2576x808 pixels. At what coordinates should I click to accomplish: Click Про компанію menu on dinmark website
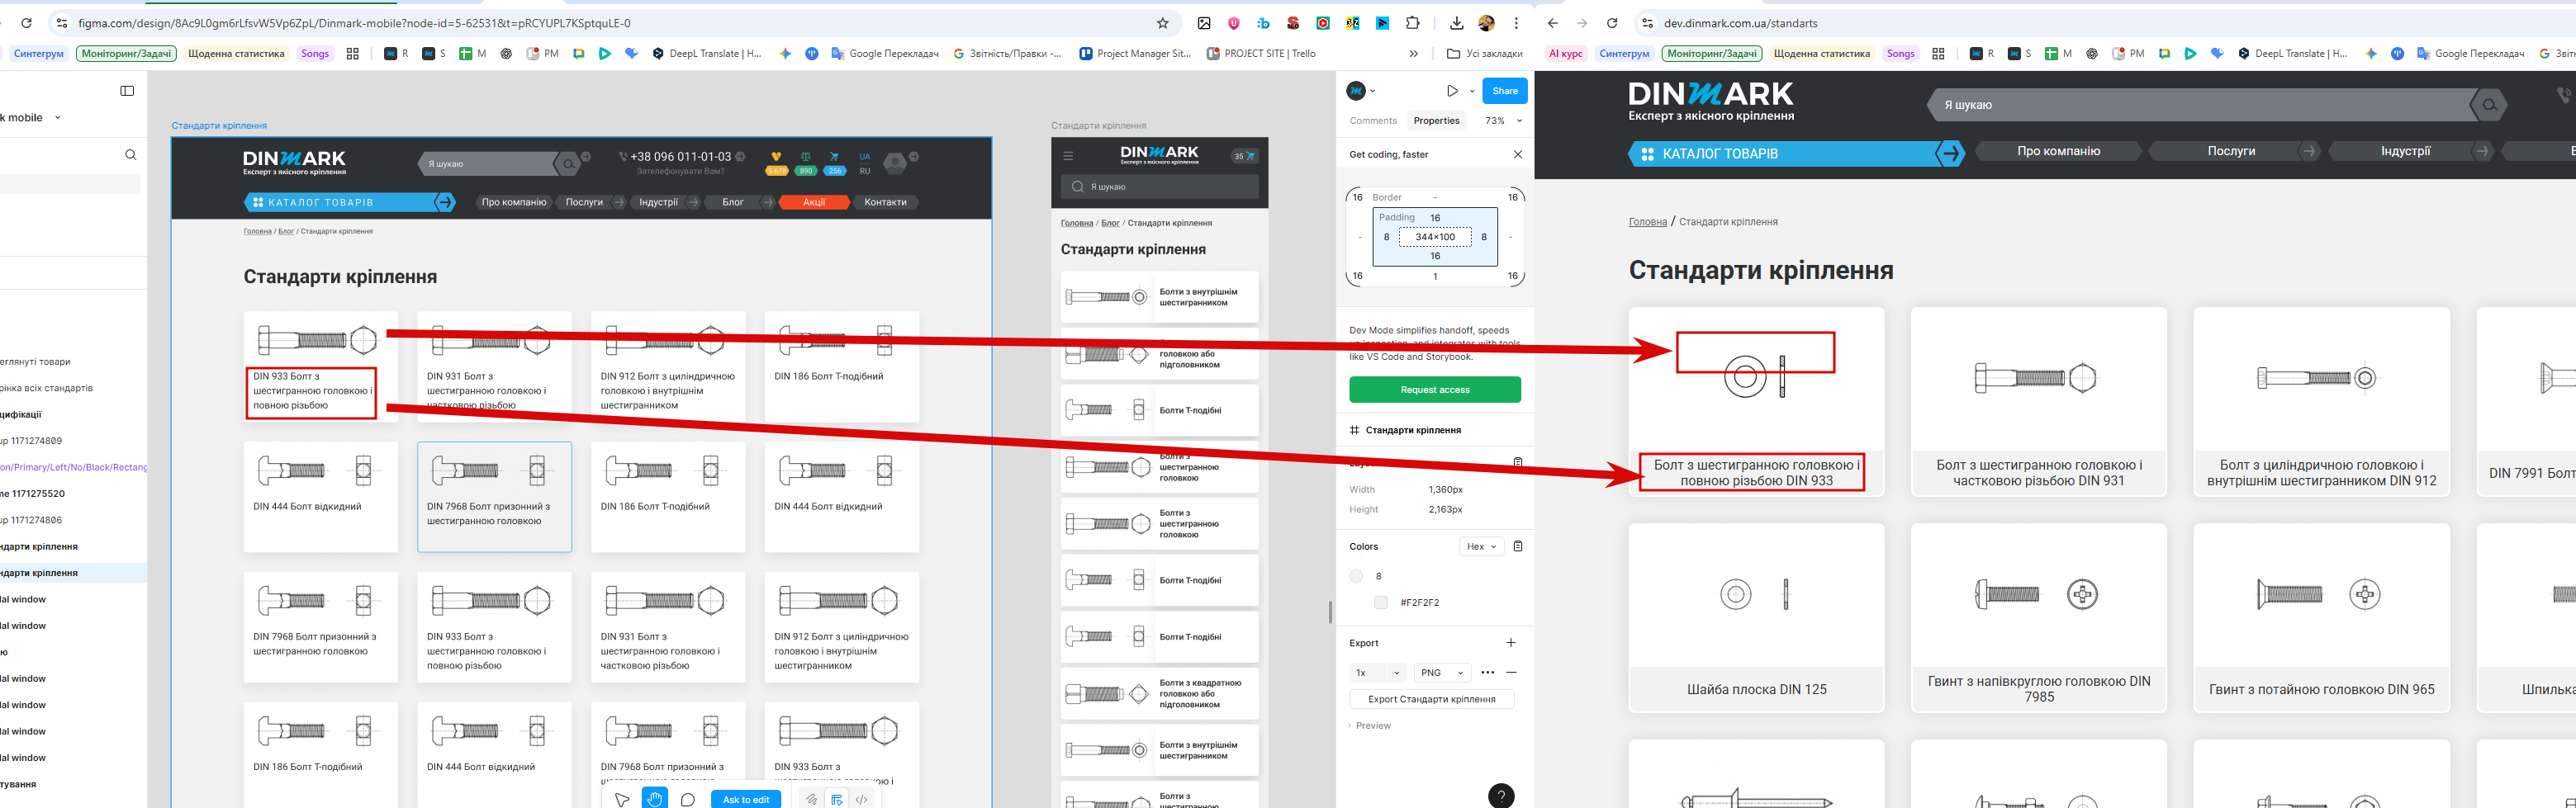2058,152
